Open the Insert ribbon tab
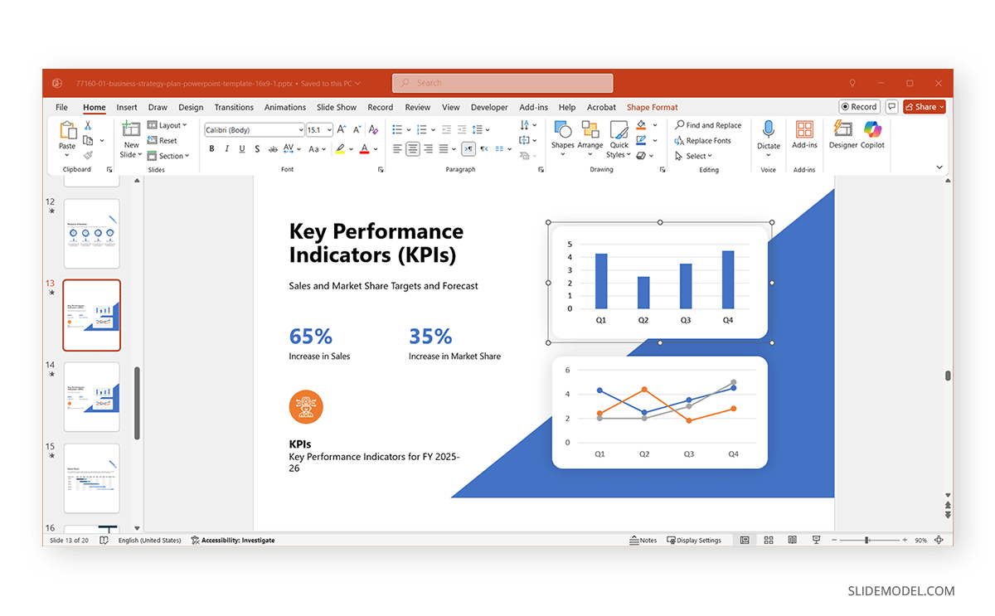This screenshot has width=995, height=616. (126, 107)
